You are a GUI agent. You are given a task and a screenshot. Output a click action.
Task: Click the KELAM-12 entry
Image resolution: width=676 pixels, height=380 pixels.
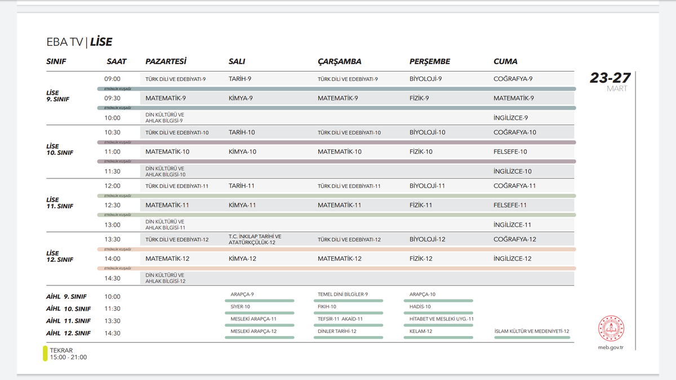coord(421,332)
